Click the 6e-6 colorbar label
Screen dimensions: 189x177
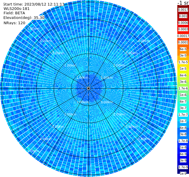coord(183,75)
